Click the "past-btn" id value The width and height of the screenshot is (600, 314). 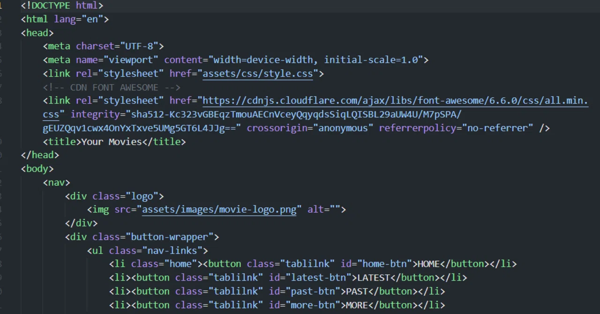[313, 291]
